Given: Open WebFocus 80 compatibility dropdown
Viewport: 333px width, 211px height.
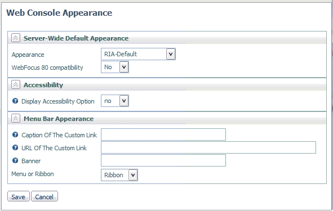Looking at the screenshot, I should pyautogui.click(x=124, y=67).
